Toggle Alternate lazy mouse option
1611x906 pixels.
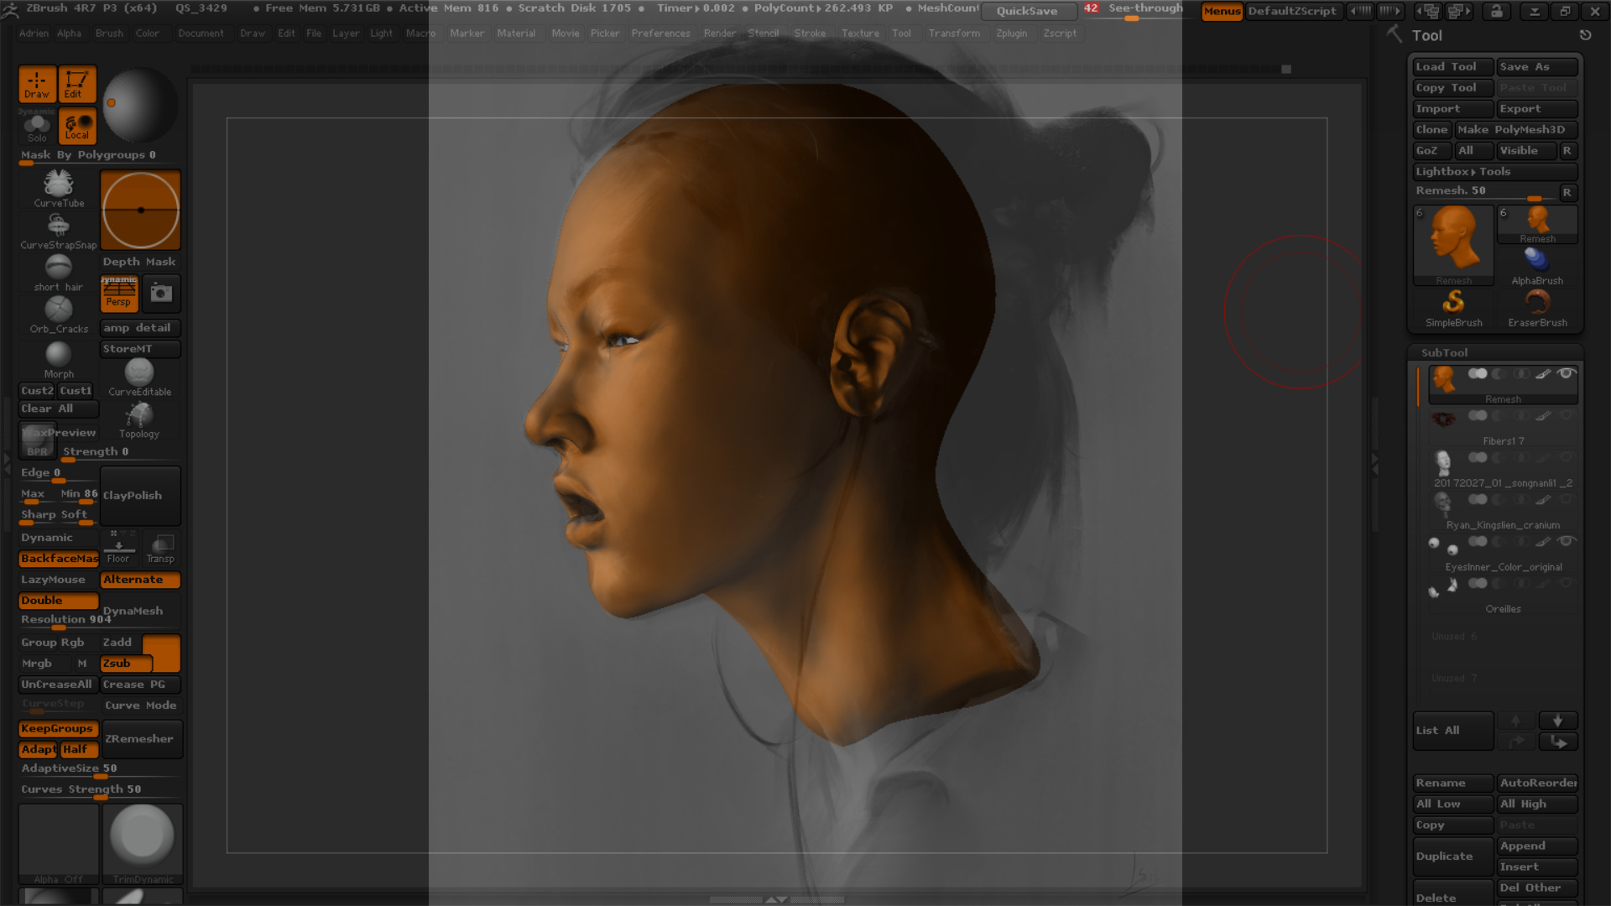[140, 580]
